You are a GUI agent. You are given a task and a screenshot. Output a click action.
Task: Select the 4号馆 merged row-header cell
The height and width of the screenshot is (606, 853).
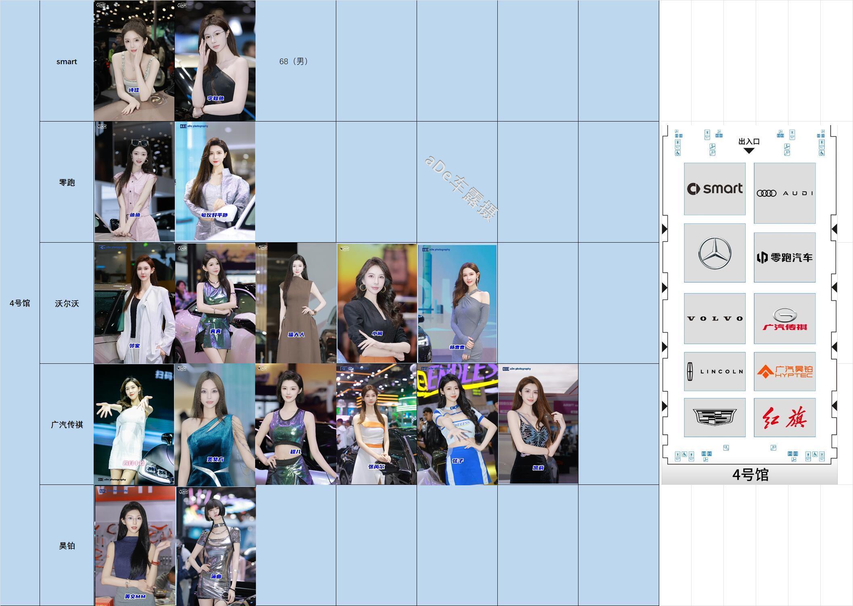pos(20,303)
